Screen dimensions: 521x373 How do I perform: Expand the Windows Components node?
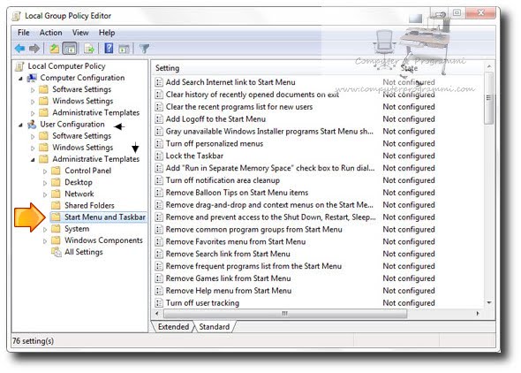[x=45, y=241]
